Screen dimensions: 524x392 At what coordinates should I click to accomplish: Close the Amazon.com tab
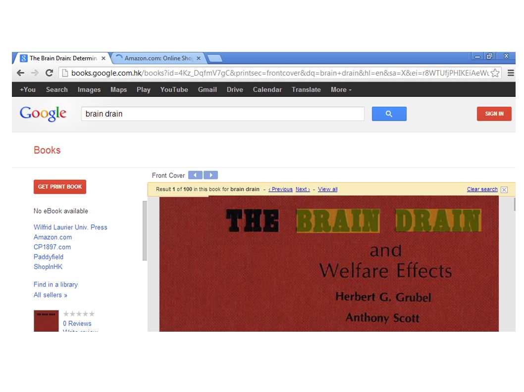click(199, 58)
